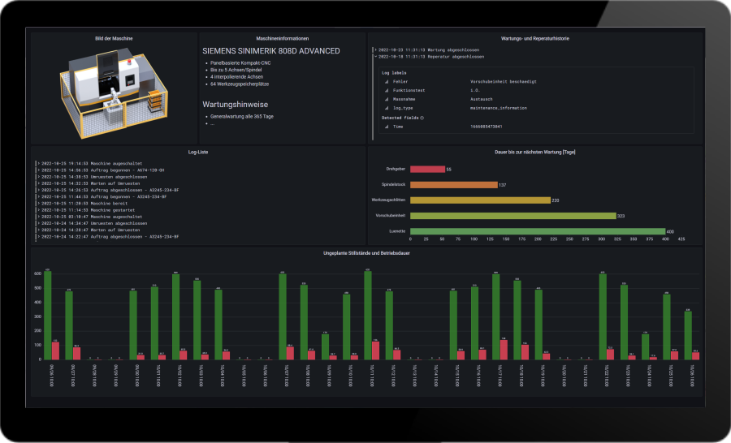The image size is (731, 443).
Task: Open the Wartungs- und Reperaturhistorie panel menu
Action: tap(534, 39)
